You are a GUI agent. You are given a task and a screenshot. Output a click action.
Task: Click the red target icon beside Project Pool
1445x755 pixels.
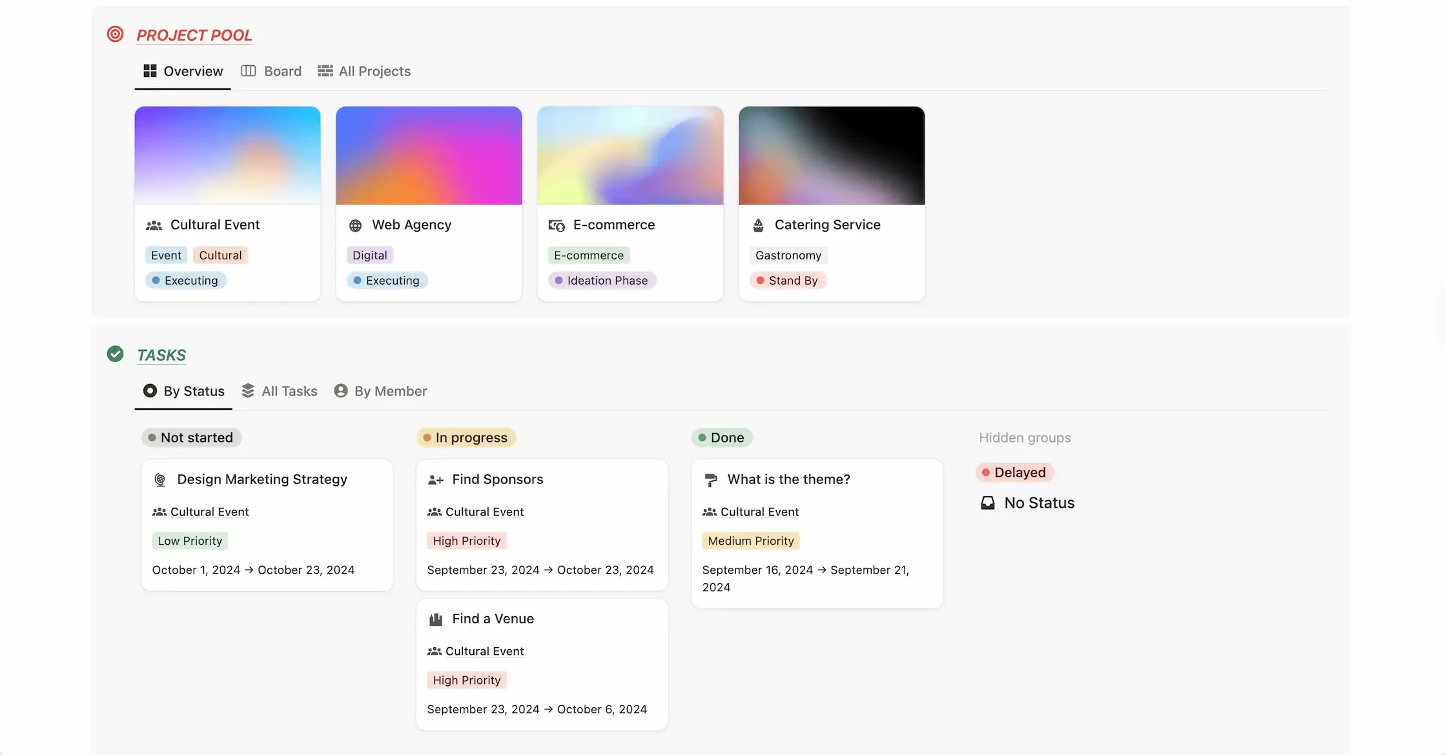pos(115,34)
